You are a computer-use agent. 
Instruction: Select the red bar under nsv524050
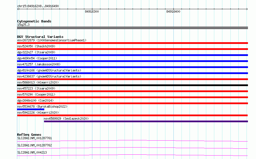click(x=132, y=49)
